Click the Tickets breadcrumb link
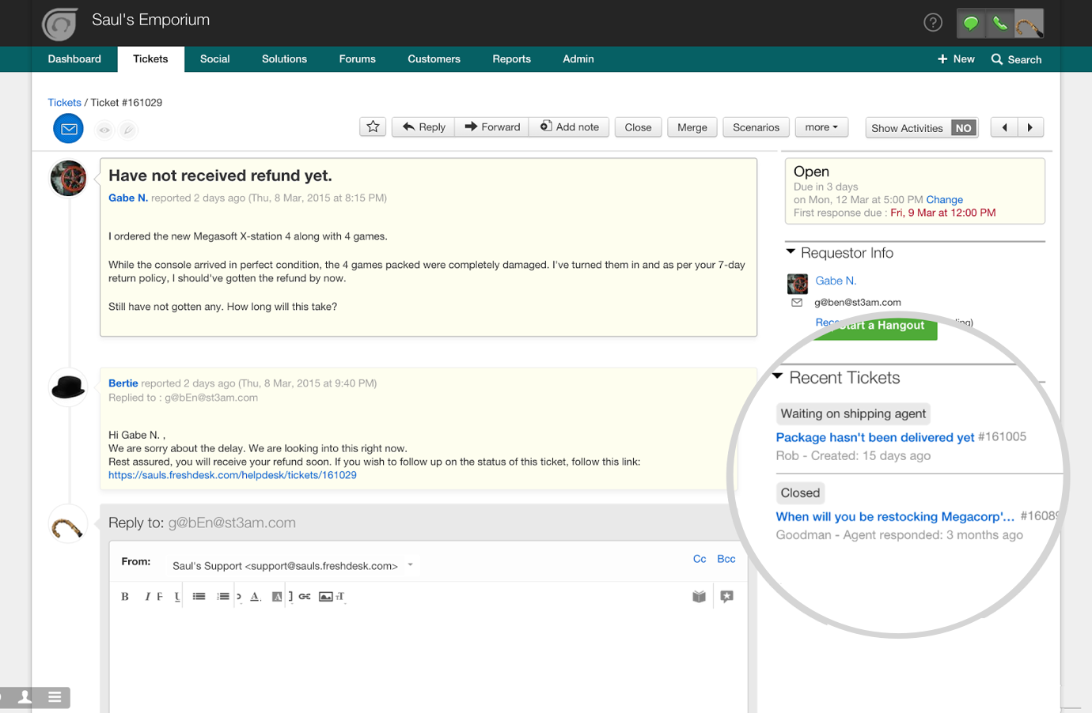 [x=64, y=103]
